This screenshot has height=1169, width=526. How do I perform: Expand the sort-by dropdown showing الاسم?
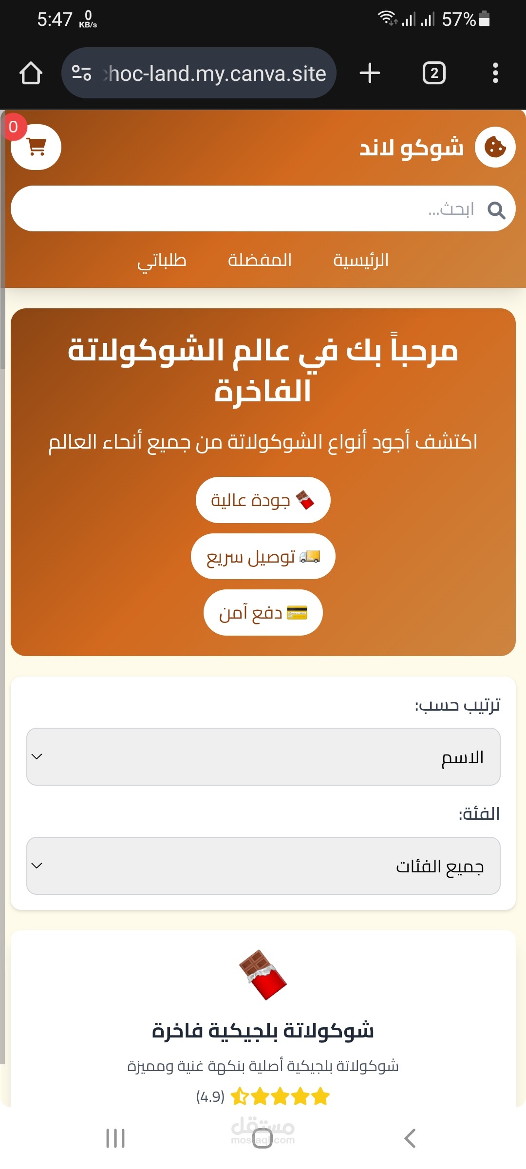pyautogui.click(x=263, y=756)
